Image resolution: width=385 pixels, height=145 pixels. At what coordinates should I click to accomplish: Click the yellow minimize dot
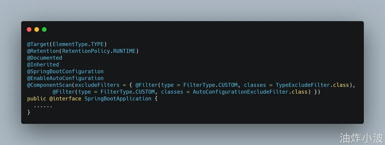click(x=37, y=29)
